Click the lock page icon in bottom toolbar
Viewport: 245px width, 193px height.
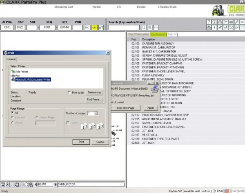[31, 184]
